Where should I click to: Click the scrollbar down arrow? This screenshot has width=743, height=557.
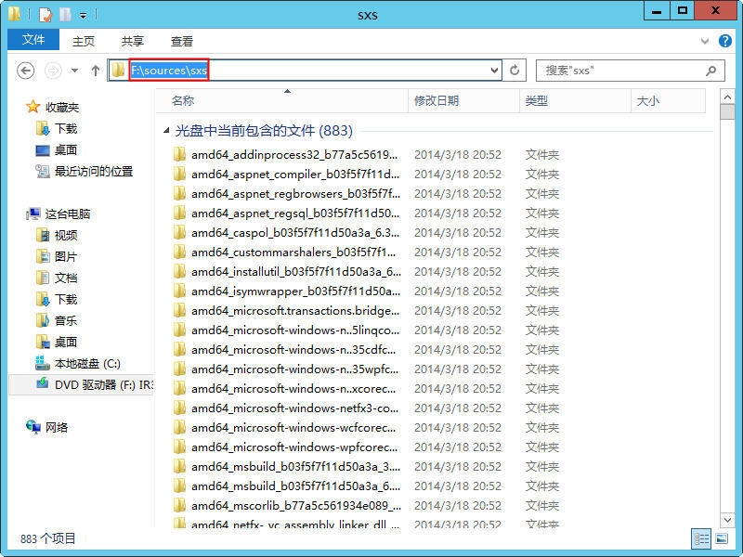727,520
